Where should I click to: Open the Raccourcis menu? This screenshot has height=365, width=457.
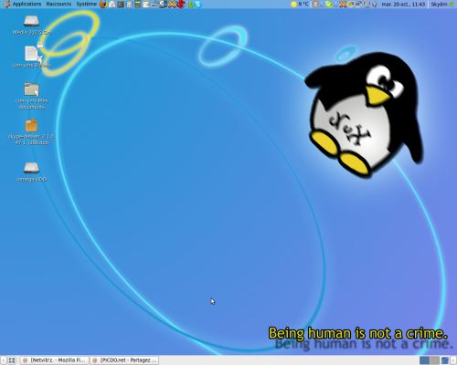coord(58,4)
